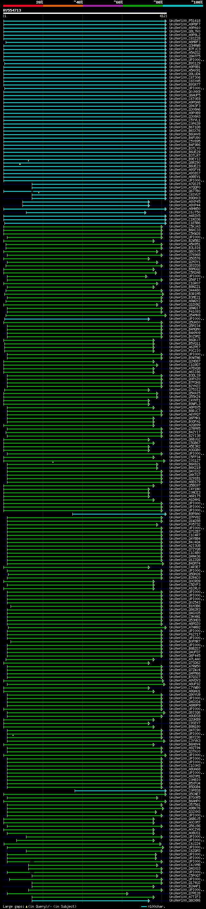206x909 pixels.
Task: Open hit UniRef100_B2W5B2
Action: pos(185,241)
